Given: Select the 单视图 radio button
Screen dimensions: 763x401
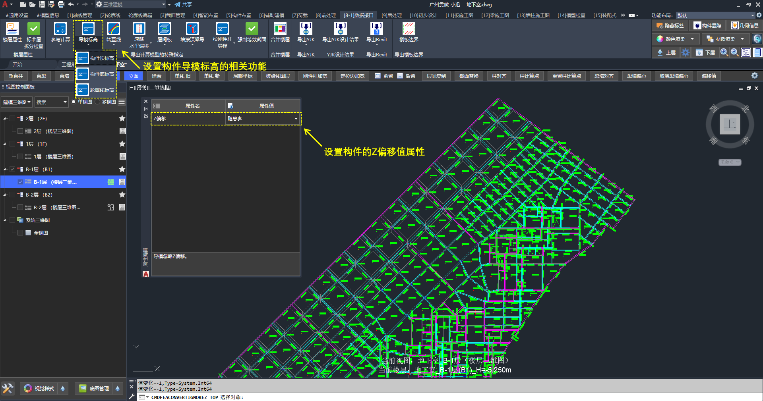Looking at the screenshot, I should coord(74,102).
